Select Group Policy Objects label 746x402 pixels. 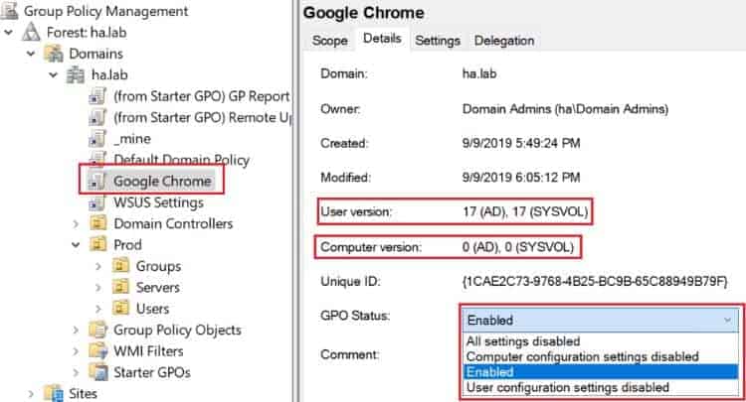coord(177,330)
